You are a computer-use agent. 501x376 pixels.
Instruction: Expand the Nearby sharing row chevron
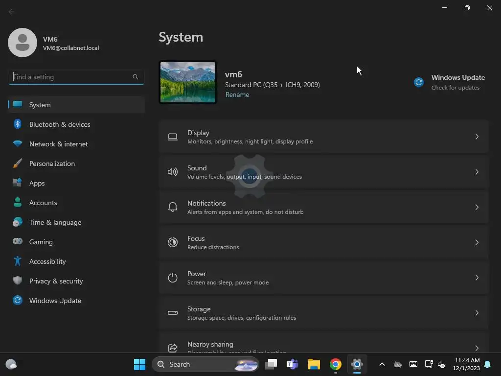coord(477,348)
